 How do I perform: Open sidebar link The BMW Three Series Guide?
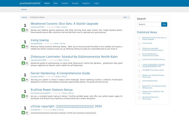[x=153, y=70]
